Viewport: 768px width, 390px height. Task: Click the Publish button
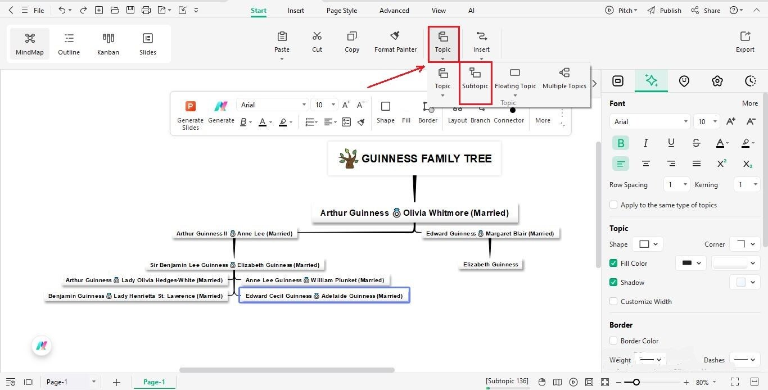(664, 10)
